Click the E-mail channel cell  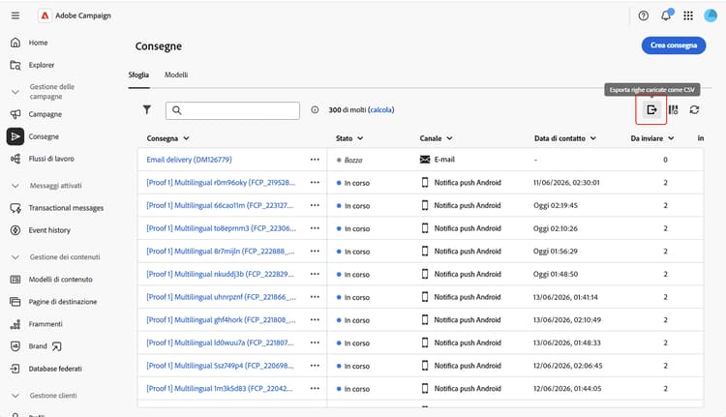[438, 160]
